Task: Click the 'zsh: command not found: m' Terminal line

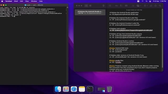Action: tap(10, 15)
